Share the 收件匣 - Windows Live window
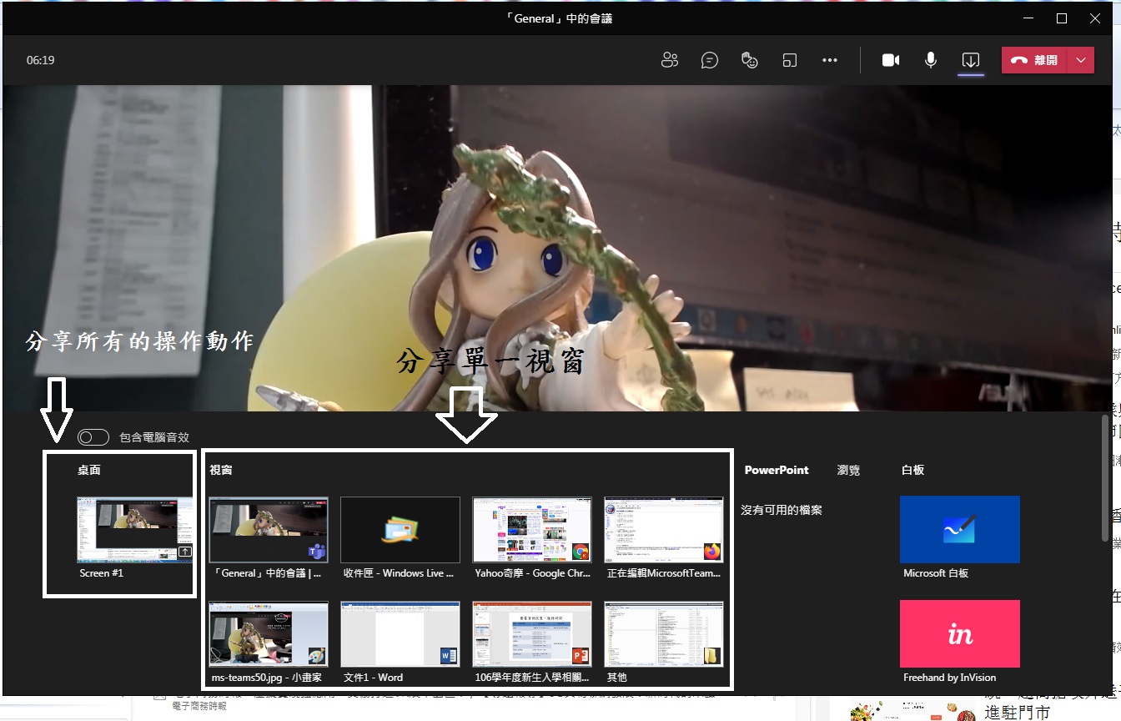The image size is (1121, 721). 400,530
